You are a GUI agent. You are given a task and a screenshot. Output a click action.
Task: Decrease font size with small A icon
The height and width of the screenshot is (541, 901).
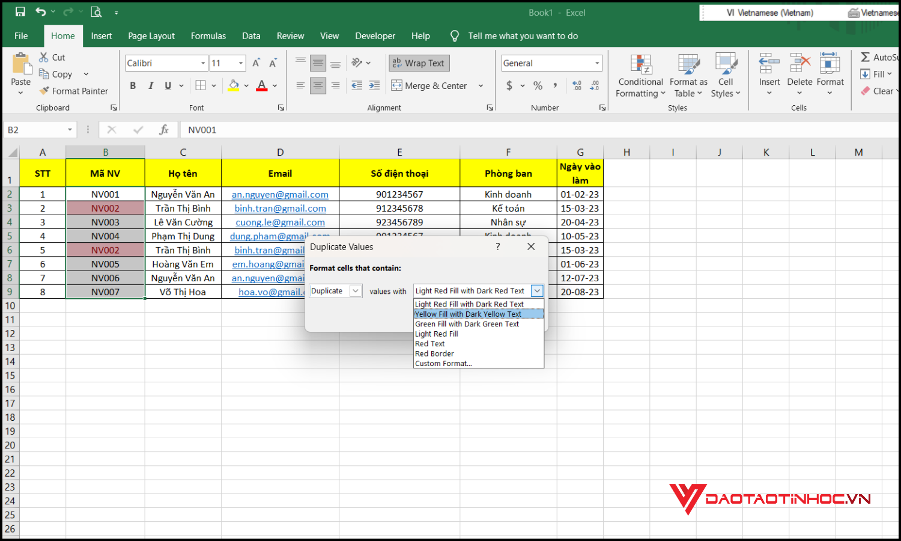click(x=273, y=63)
